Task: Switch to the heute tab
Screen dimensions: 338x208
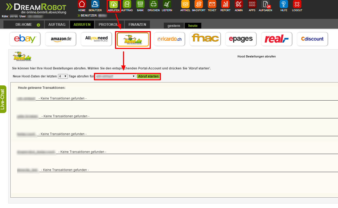Action: point(193,26)
